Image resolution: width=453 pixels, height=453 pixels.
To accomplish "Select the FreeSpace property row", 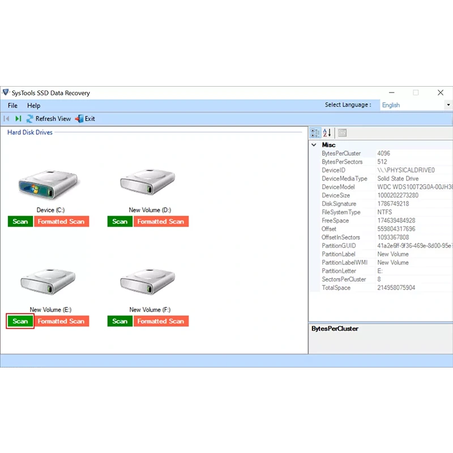I will coord(387,220).
